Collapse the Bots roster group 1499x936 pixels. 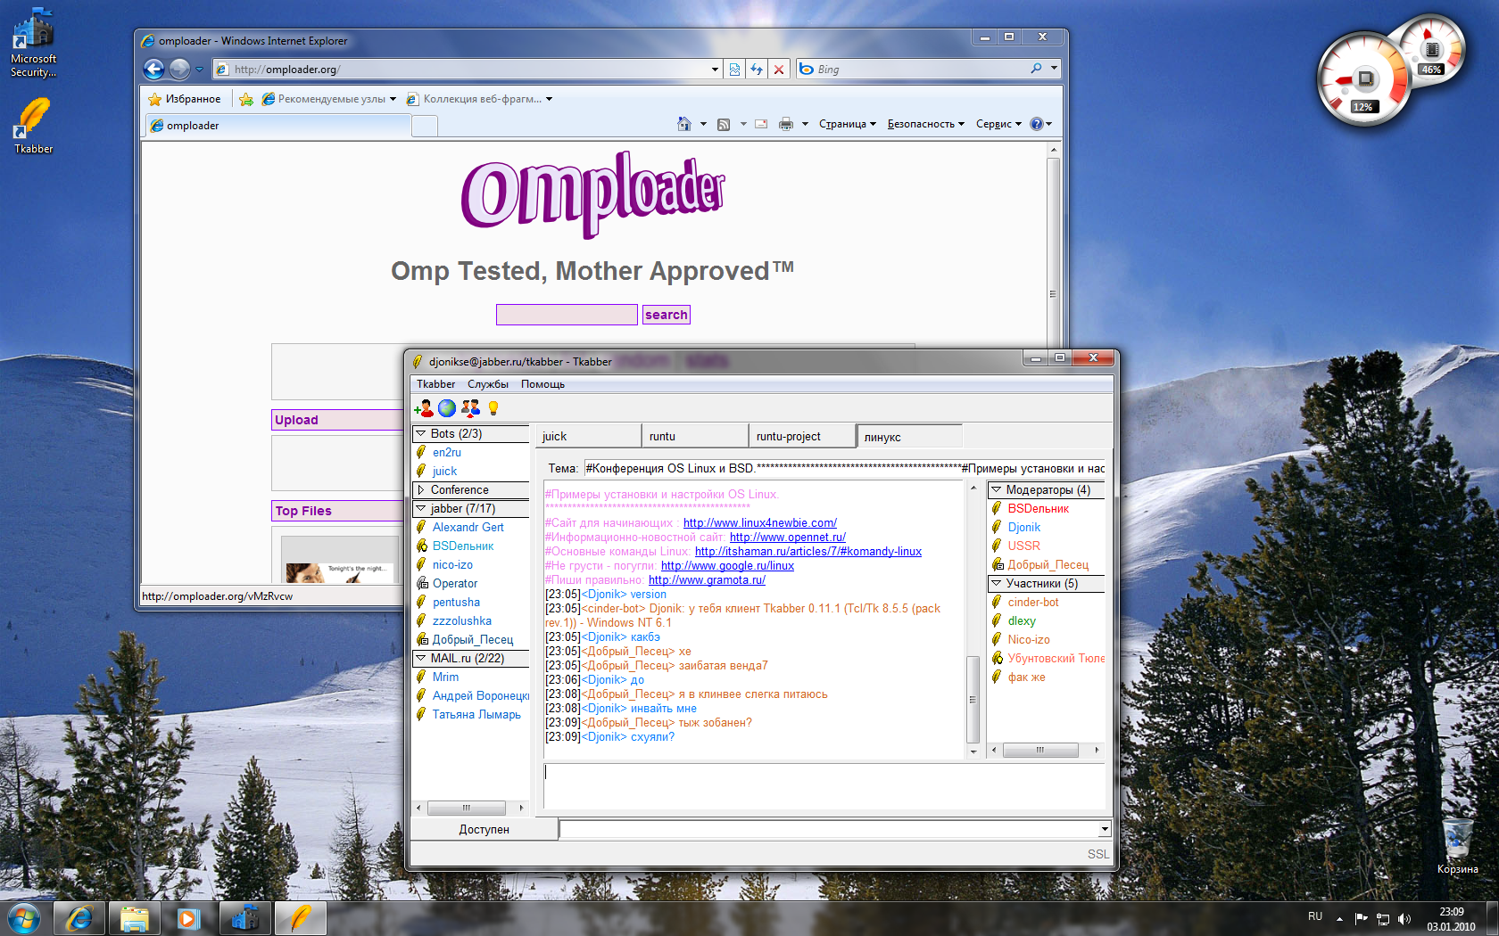coord(421,433)
